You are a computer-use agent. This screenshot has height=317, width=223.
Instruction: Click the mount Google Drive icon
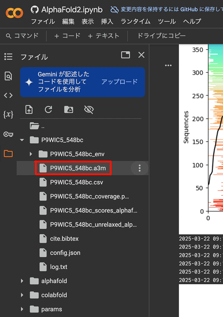point(68,109)
